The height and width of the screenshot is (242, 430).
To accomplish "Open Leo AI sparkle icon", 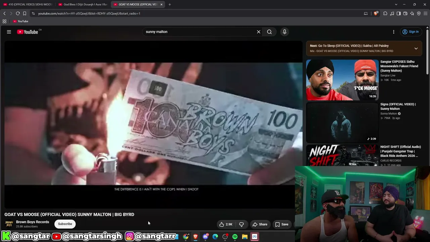I will [412, 13].
